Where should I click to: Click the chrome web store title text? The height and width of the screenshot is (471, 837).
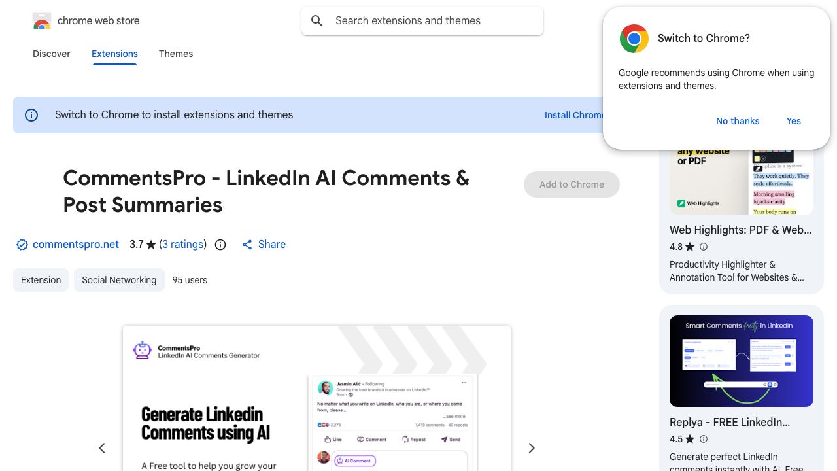coord(99,21)
